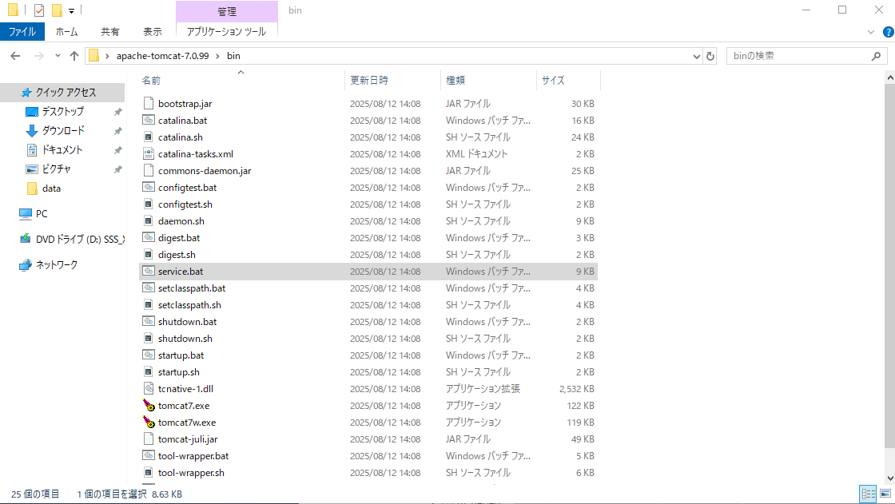
Task: Expand the address bar history dropdown
Action: 696,56
